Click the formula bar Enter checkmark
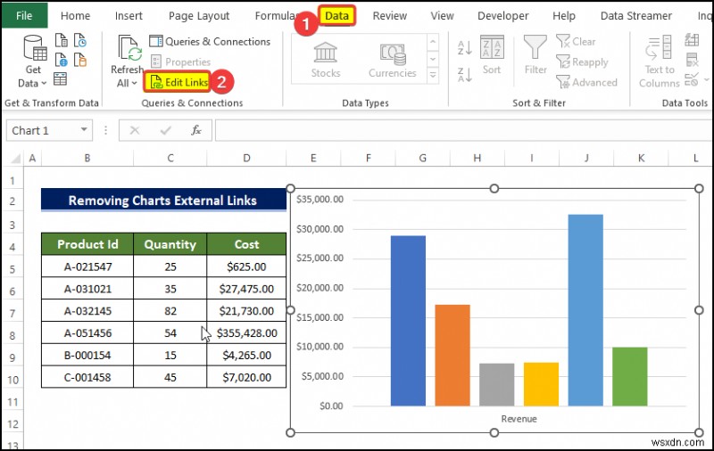 (x=166, y=130)
